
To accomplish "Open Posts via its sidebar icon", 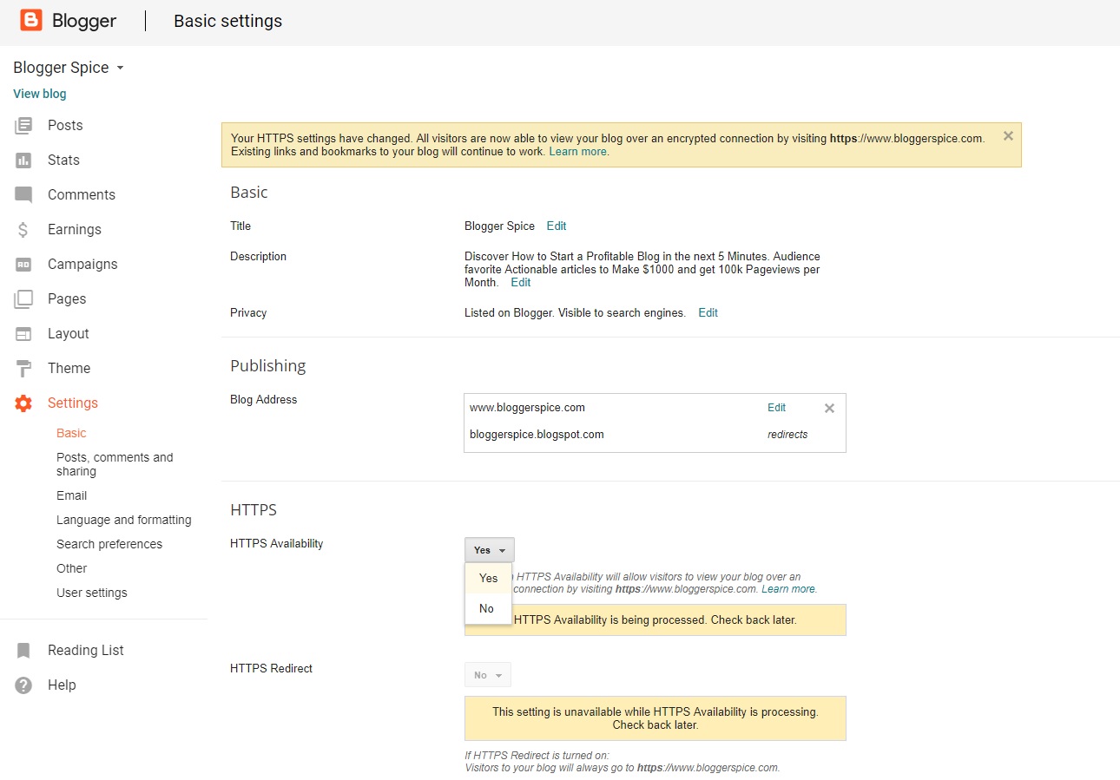I will (x=23, y=126).
